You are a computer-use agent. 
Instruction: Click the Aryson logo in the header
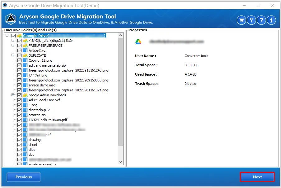coord(11,19)
